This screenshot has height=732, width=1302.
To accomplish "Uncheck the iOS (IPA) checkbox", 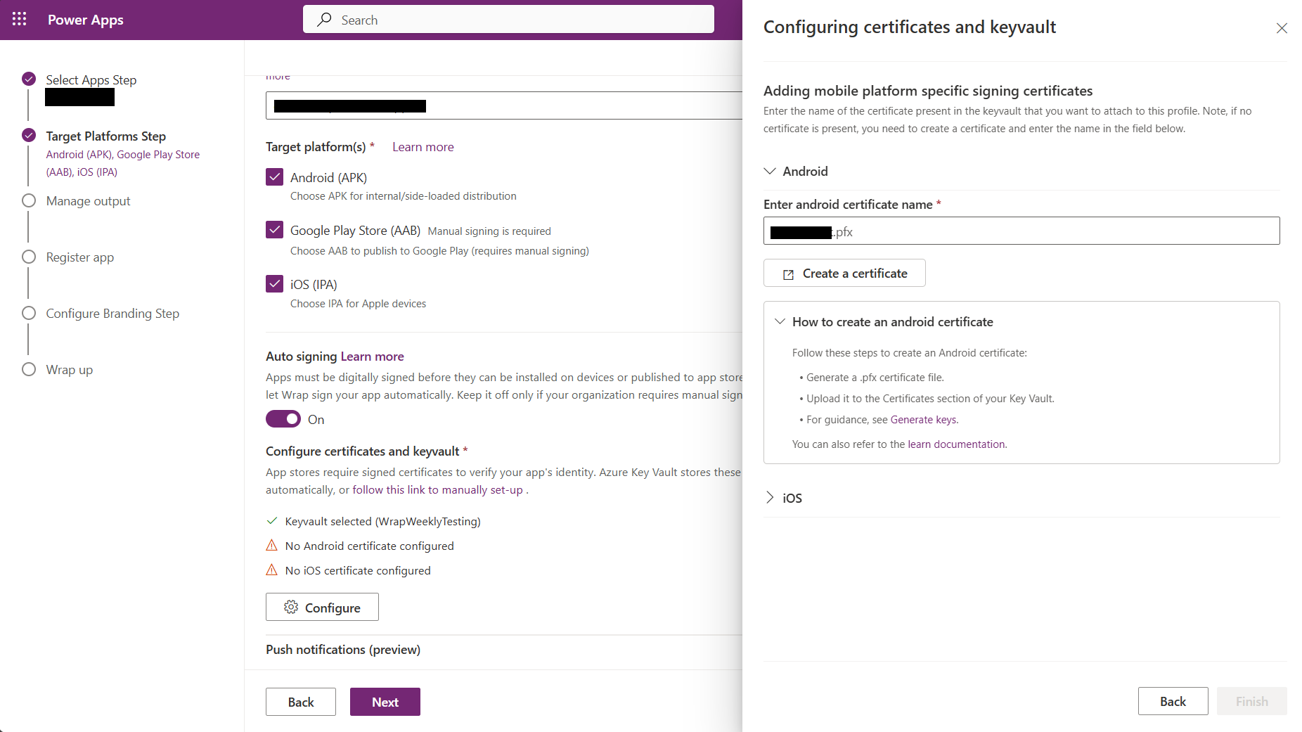I will pyautogui.click(x=275, y=284).
